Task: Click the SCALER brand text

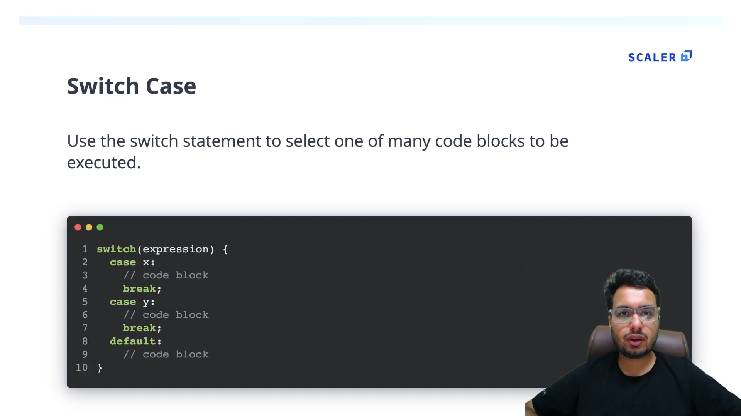Action: (x=652, y=57)
